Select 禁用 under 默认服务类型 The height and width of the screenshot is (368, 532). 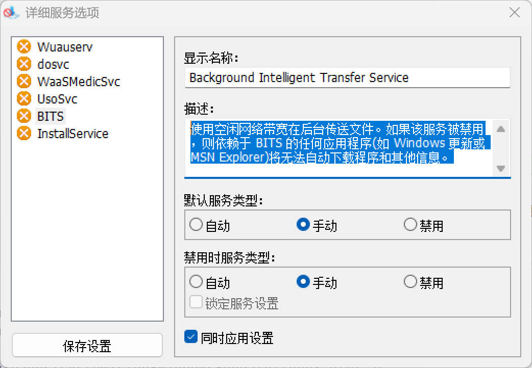(410, 225)
